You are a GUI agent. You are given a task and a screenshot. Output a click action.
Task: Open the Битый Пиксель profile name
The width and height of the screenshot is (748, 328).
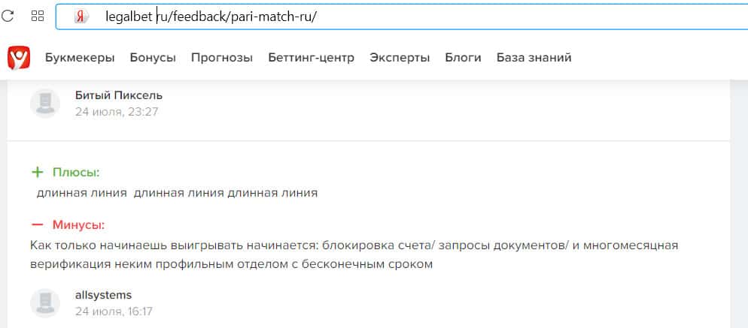pos(119,95)
